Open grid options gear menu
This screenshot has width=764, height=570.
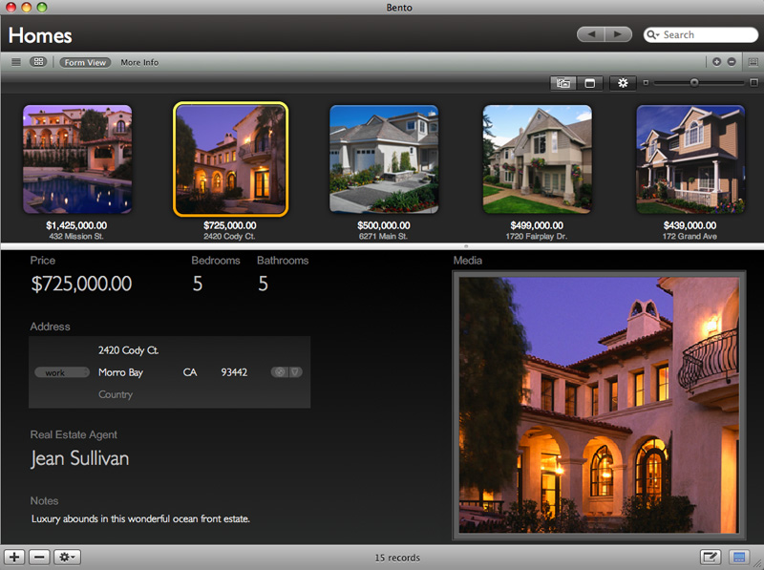(624, 83)
